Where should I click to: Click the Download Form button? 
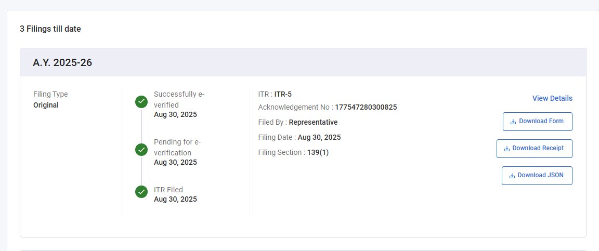coord(538,122)
